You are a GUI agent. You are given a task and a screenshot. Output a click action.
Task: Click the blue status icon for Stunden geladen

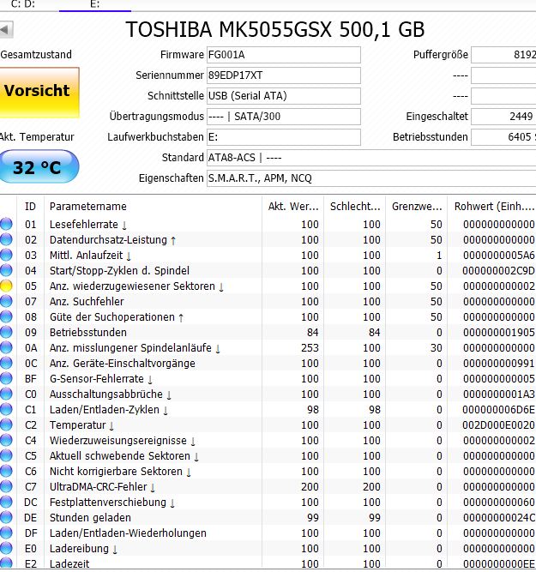coord(6,518)
